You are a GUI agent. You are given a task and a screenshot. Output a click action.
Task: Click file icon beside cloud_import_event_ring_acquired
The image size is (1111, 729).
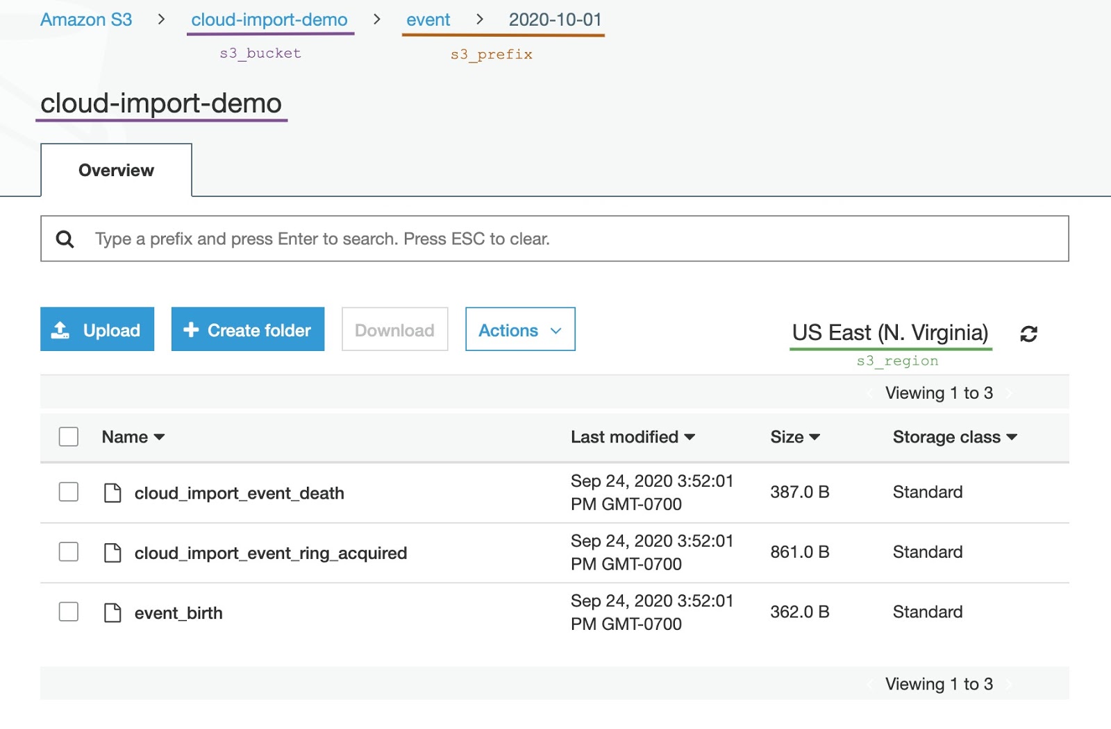click(112, 553)
